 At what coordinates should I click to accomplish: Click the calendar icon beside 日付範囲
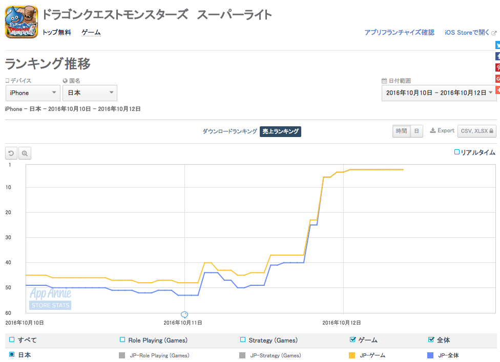(384, 81)
